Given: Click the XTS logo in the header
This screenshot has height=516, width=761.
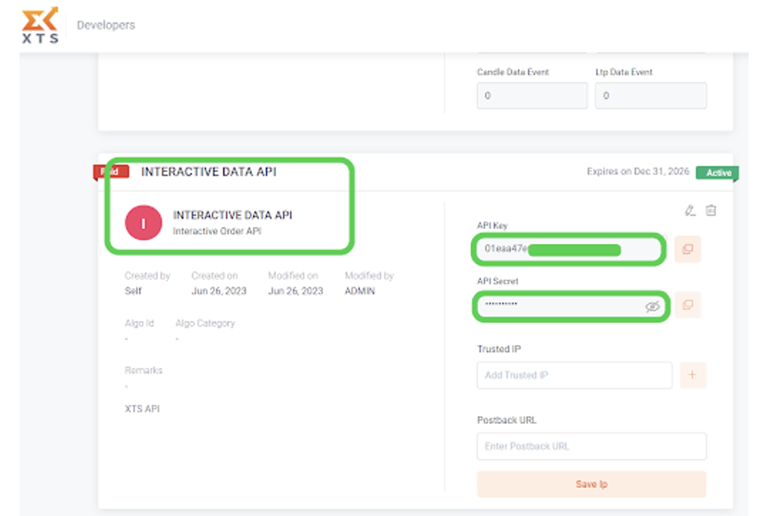Looking at the screenshot, I should [x=40, y=25].
